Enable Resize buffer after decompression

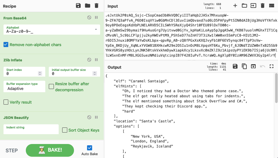point(51,86)
